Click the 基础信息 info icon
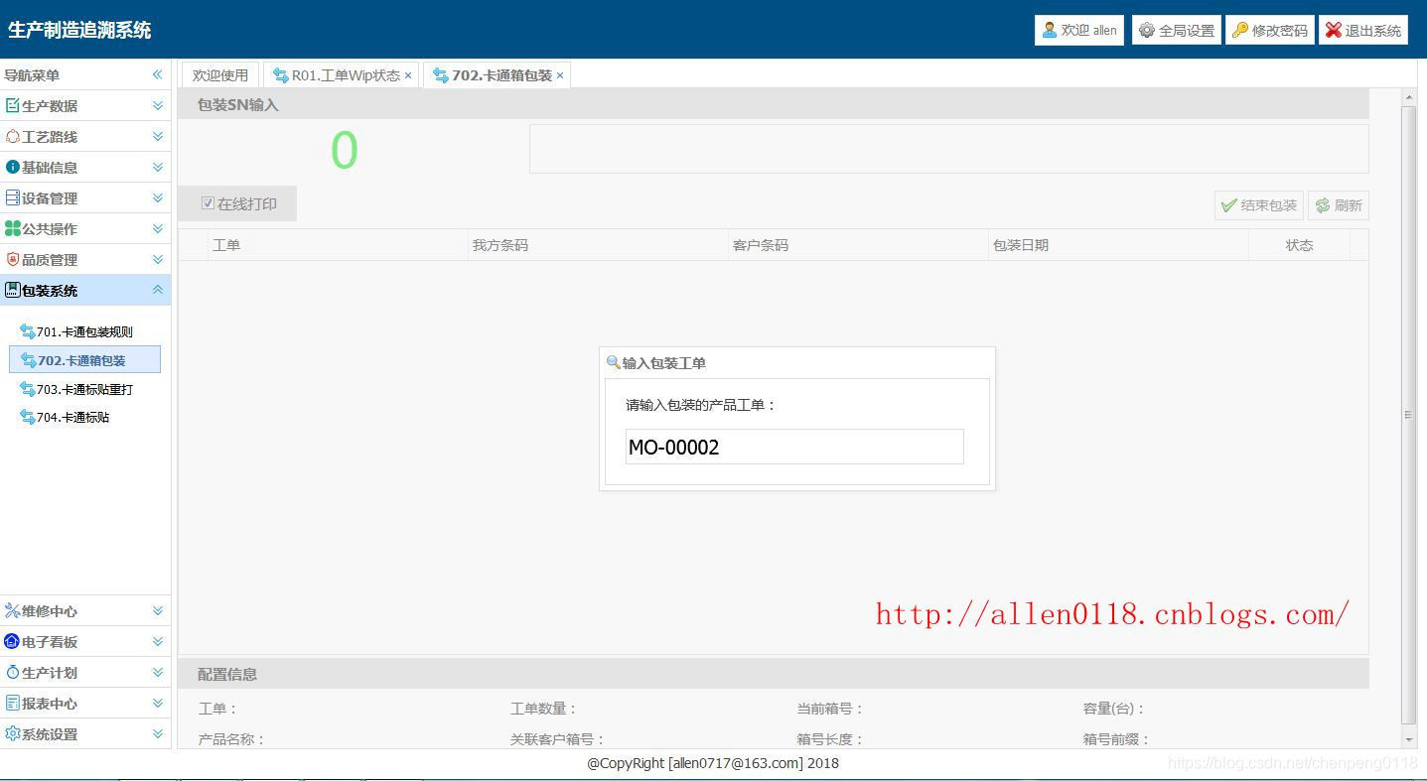 click(x=13, y=167)
